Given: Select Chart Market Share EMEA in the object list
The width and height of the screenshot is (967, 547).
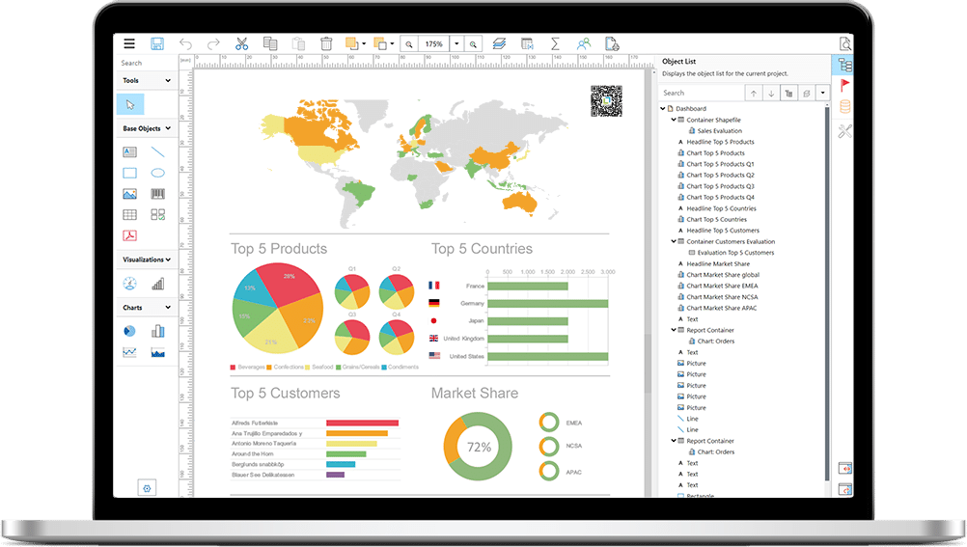Looking at the screenshot, I should click(x=722, y=286).
